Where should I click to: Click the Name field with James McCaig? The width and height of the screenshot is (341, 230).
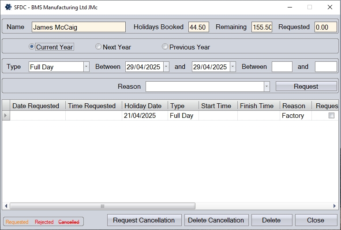(79, 27)
